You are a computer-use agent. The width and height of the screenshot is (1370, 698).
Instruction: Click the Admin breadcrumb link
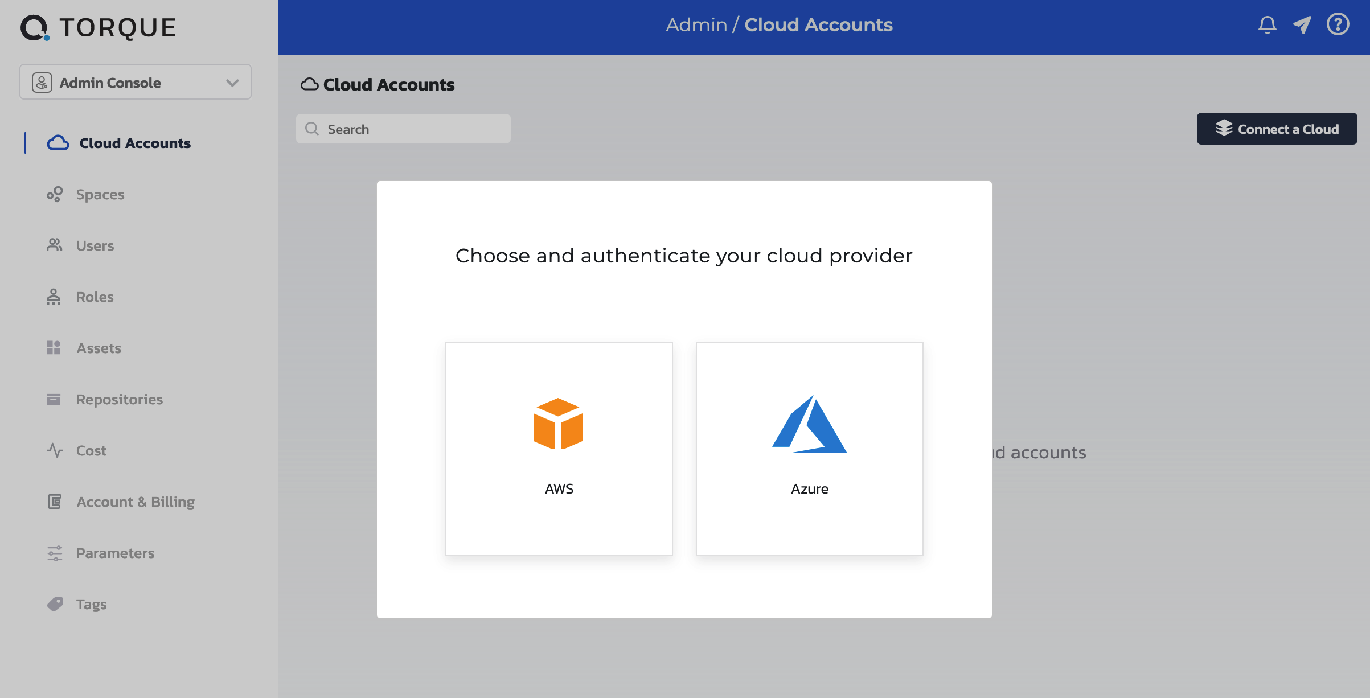[x=696, y=25]
